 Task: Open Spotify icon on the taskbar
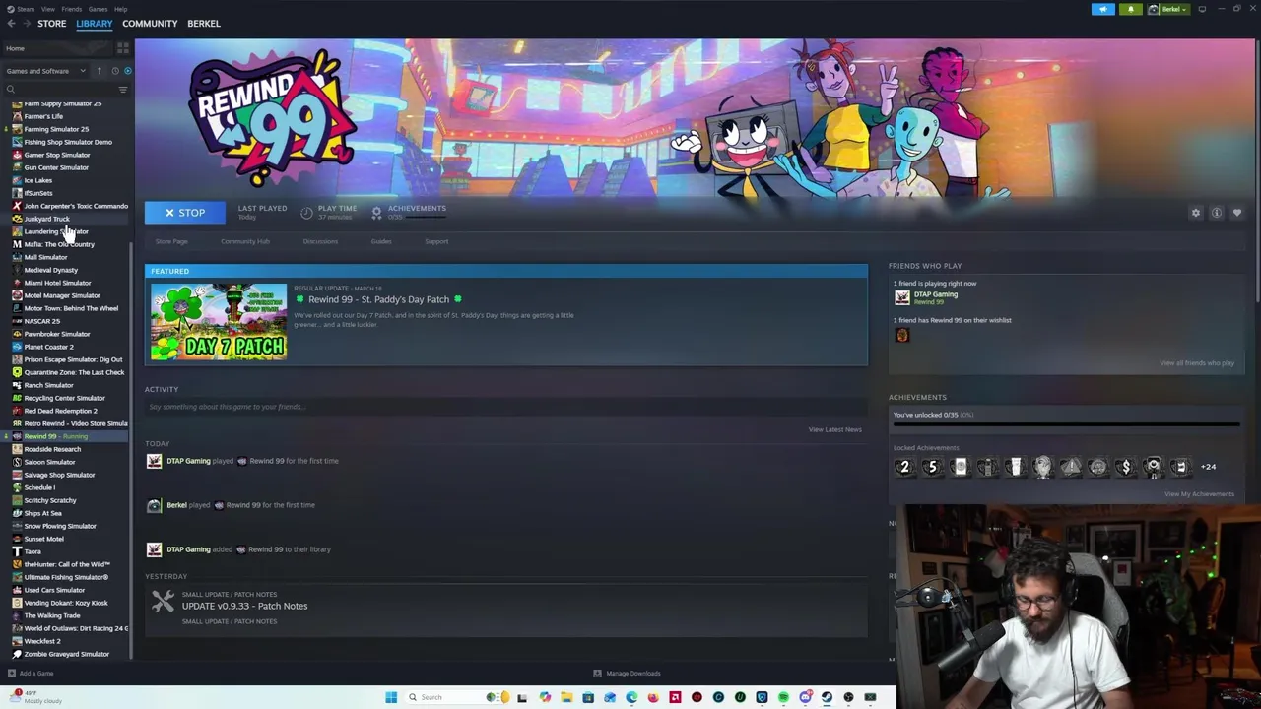point(783,697)
